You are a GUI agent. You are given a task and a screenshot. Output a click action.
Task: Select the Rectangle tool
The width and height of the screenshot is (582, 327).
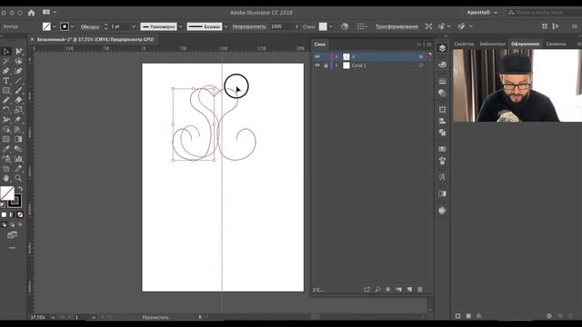pyautogui.click(x=6, y=91)
